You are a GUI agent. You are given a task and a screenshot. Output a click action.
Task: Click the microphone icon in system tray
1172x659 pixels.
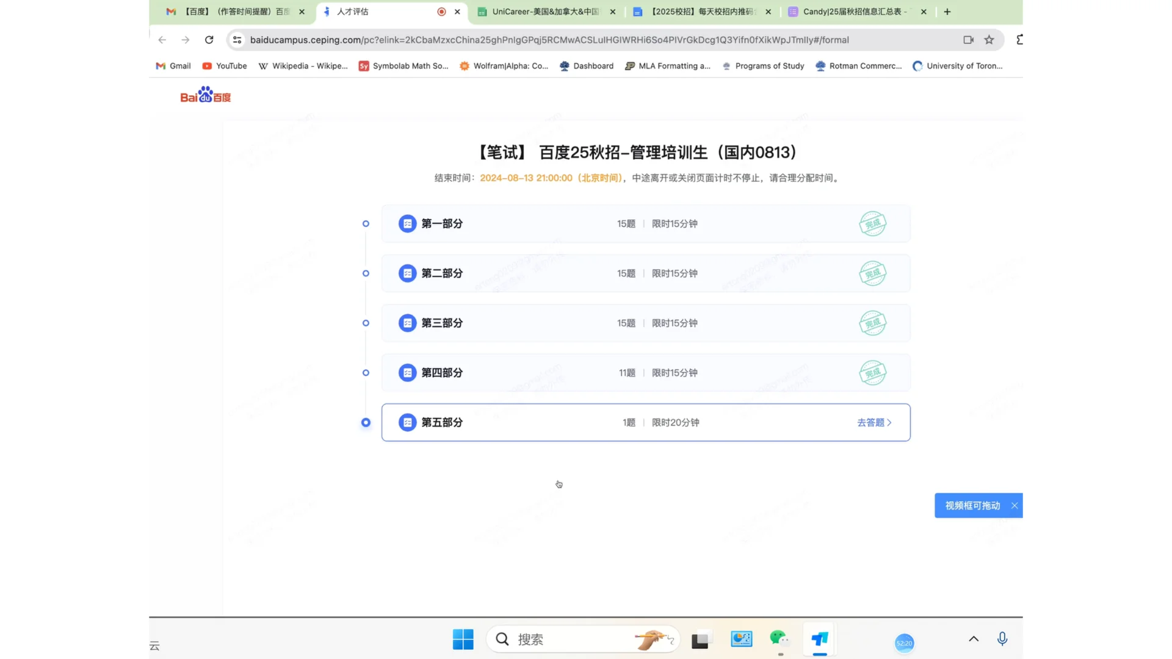(1002, 639)
